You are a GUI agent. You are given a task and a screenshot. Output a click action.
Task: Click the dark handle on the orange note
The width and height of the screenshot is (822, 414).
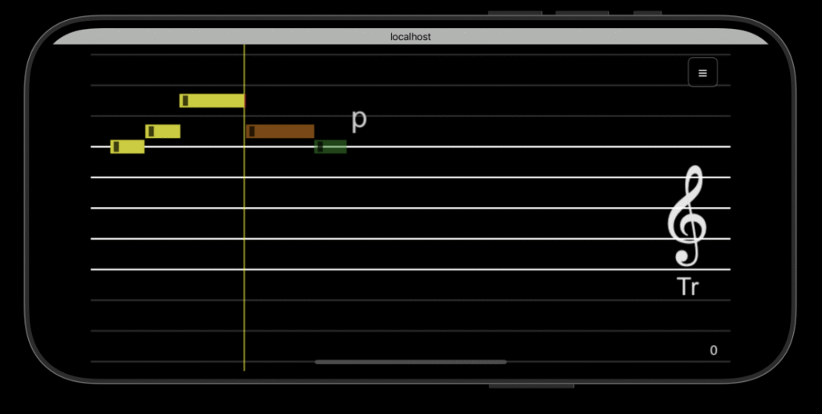[252, 132]
